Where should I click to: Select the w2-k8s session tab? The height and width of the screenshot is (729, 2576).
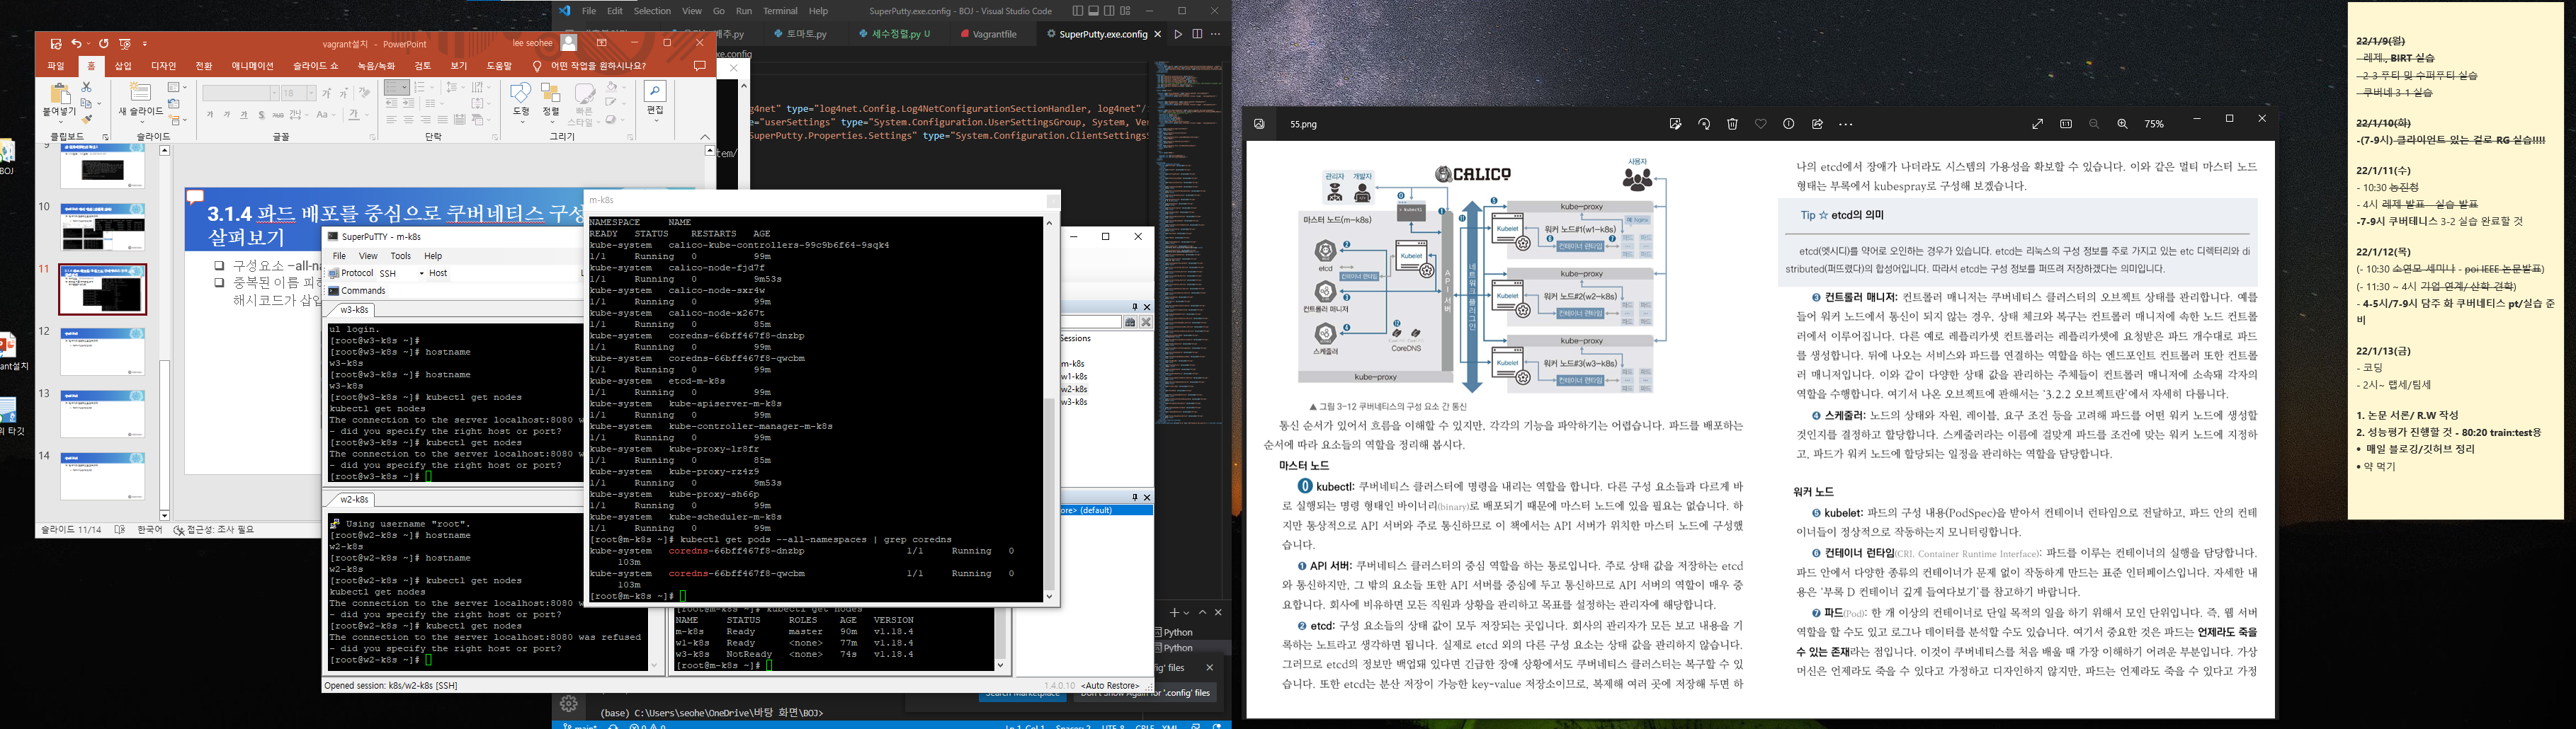pyautogui.click(x=354, y=499)
